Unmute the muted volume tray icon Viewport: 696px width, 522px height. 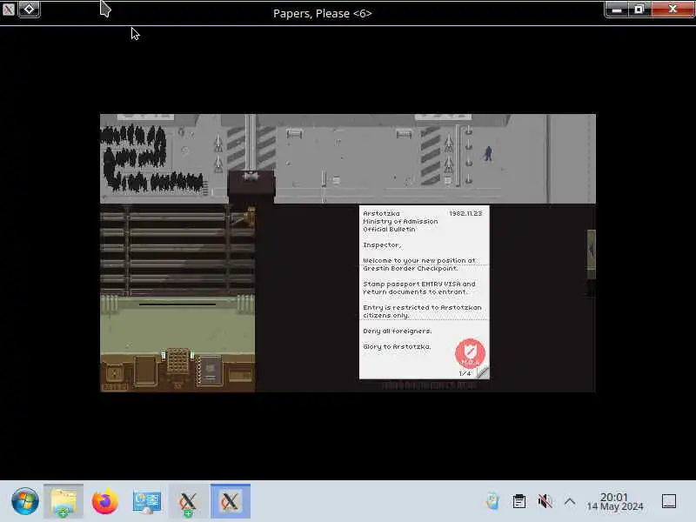pos(545,501)
